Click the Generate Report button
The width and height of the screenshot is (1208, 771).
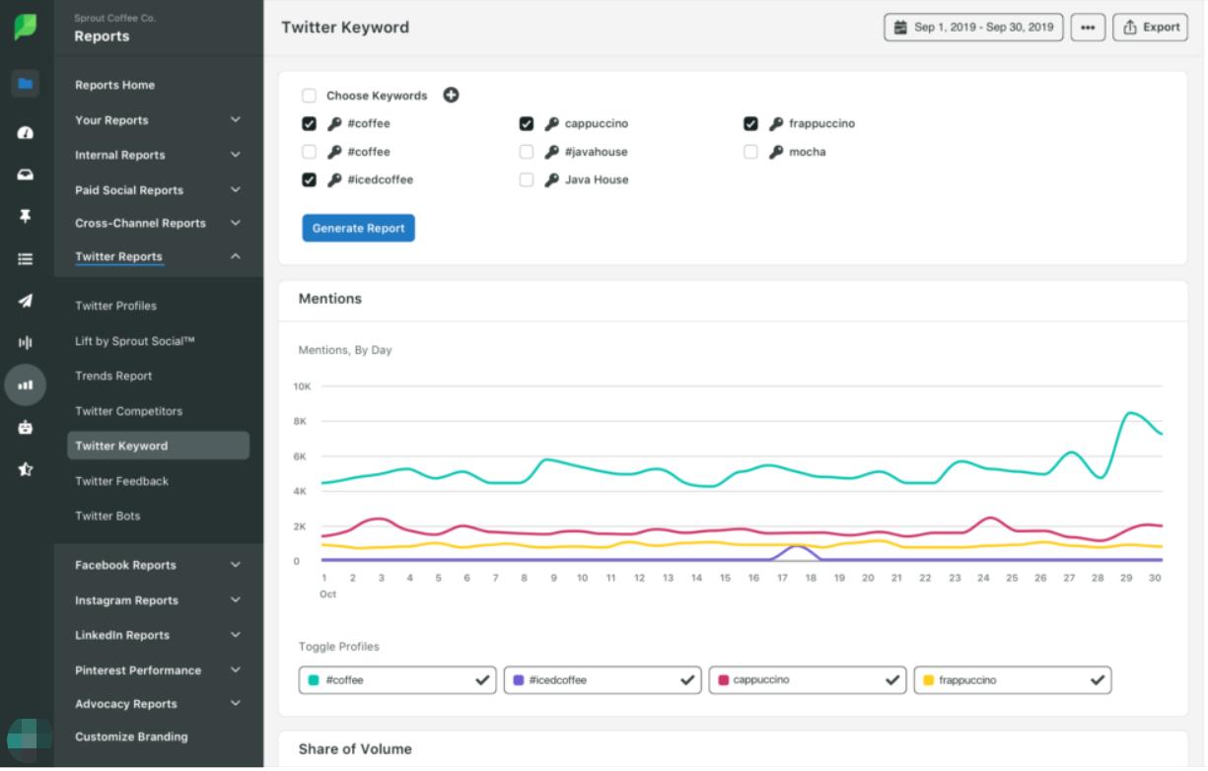pos(358,228)
